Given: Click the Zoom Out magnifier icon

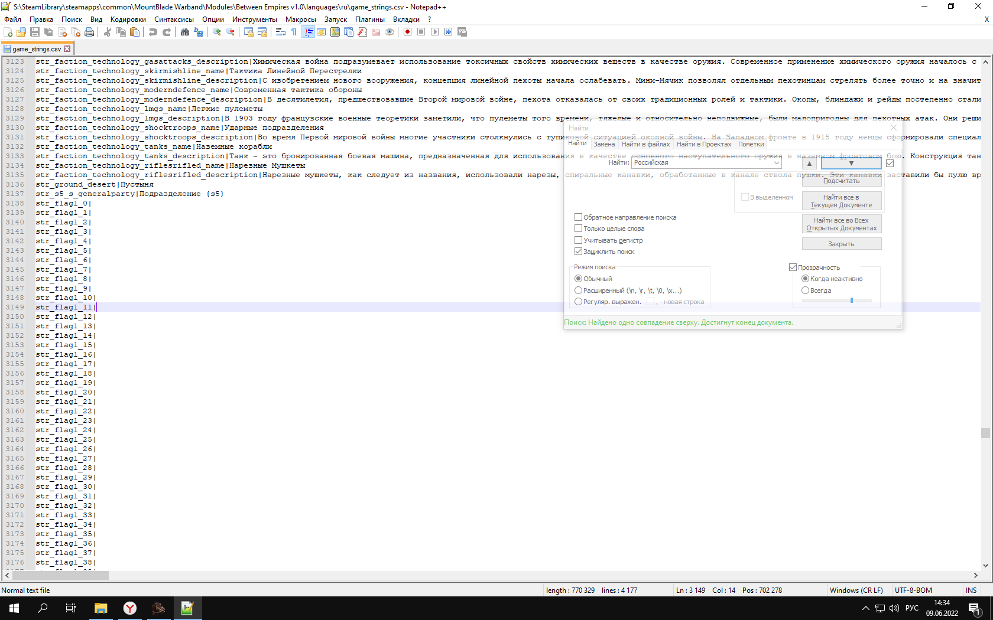Looking at the screenshot, I should (231, 32).
